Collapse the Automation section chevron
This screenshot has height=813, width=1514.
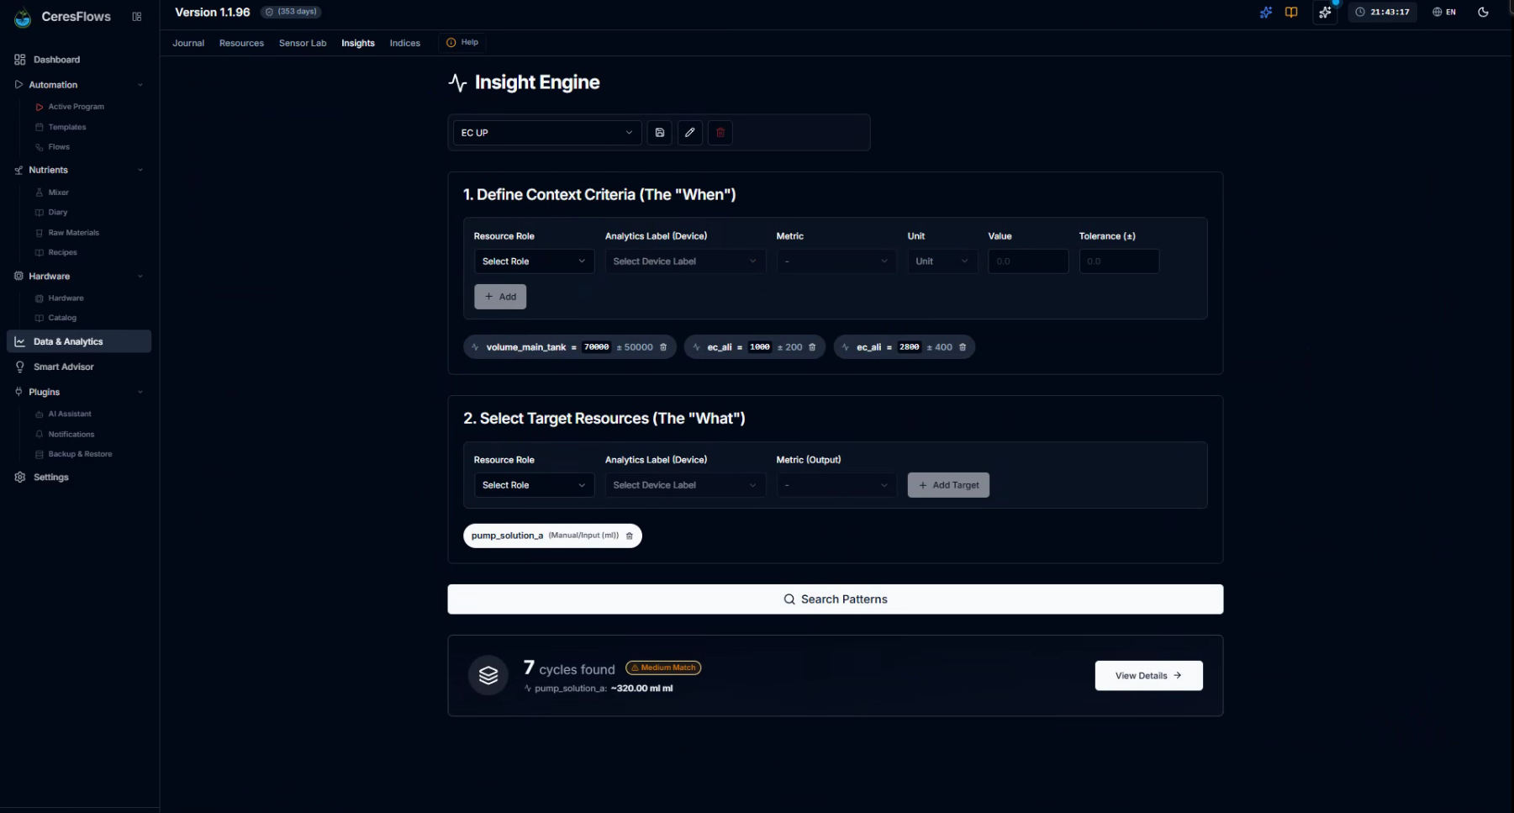click(140, 85)
